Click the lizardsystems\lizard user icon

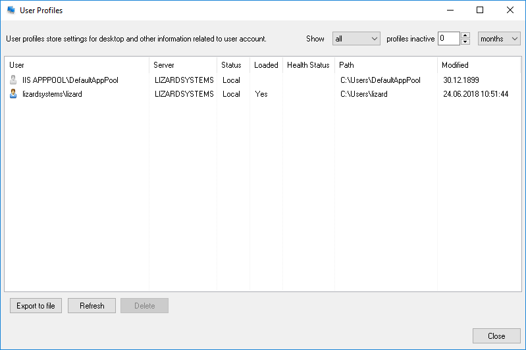click(13, 94)
